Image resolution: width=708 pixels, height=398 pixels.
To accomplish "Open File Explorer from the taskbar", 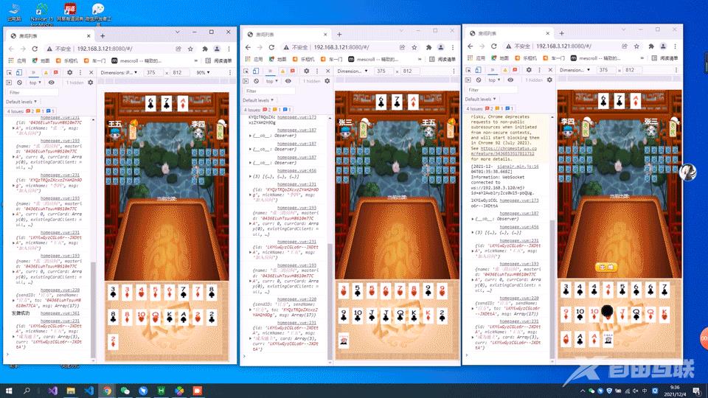I will tap(71, 391).
